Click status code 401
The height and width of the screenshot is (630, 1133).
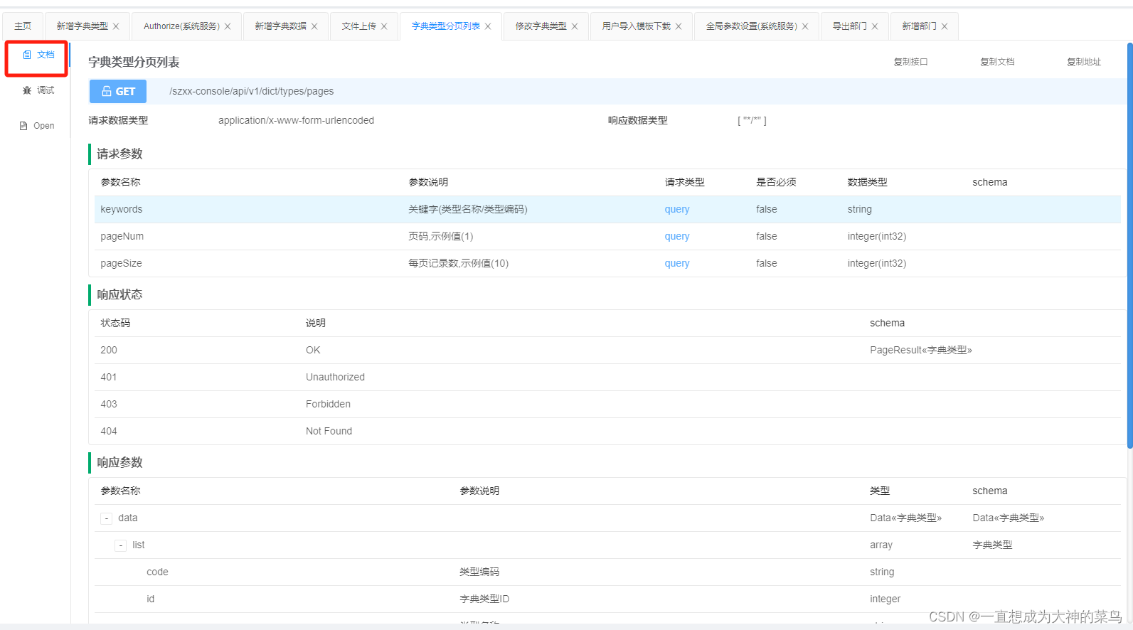pos(109,377)
